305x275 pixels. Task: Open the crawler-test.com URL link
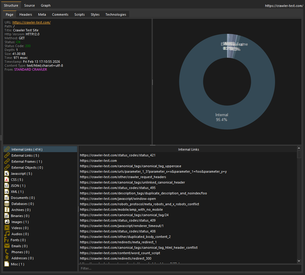pos(31,22)
